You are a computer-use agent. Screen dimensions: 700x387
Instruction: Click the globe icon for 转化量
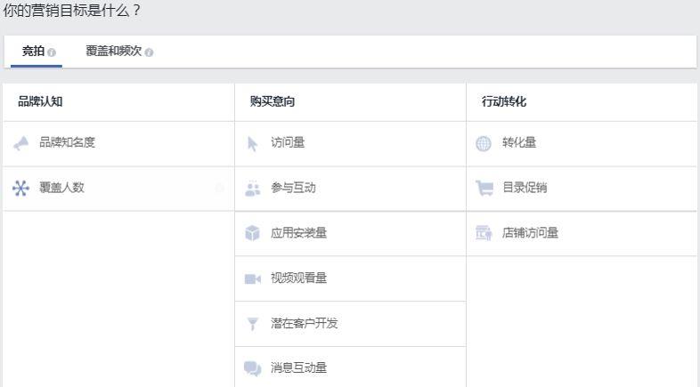click(x=484, y=143)
